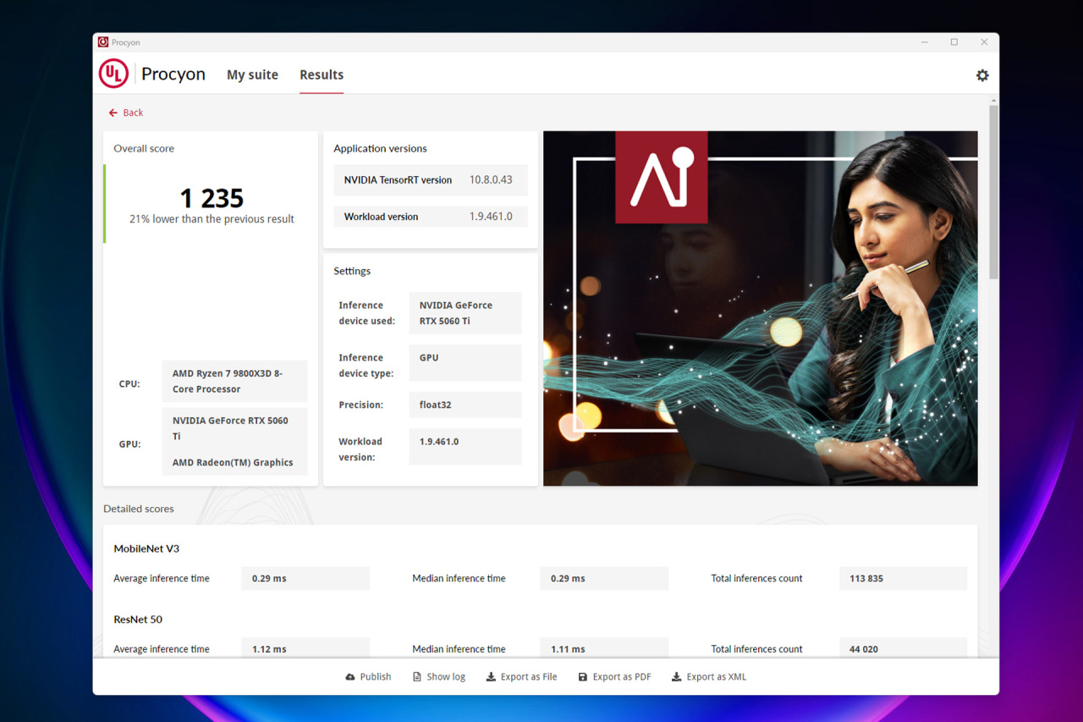Click the Publish cloud icon

(350, 677)
